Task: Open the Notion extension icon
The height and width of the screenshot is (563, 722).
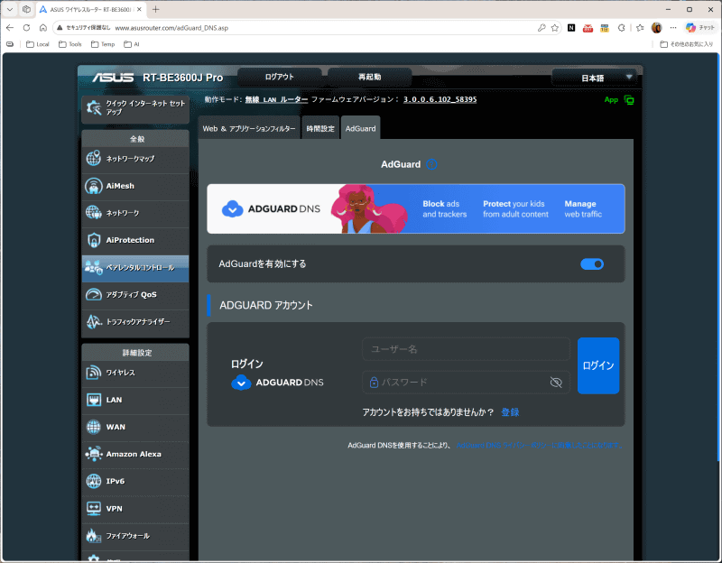Action: click(571, 28)
